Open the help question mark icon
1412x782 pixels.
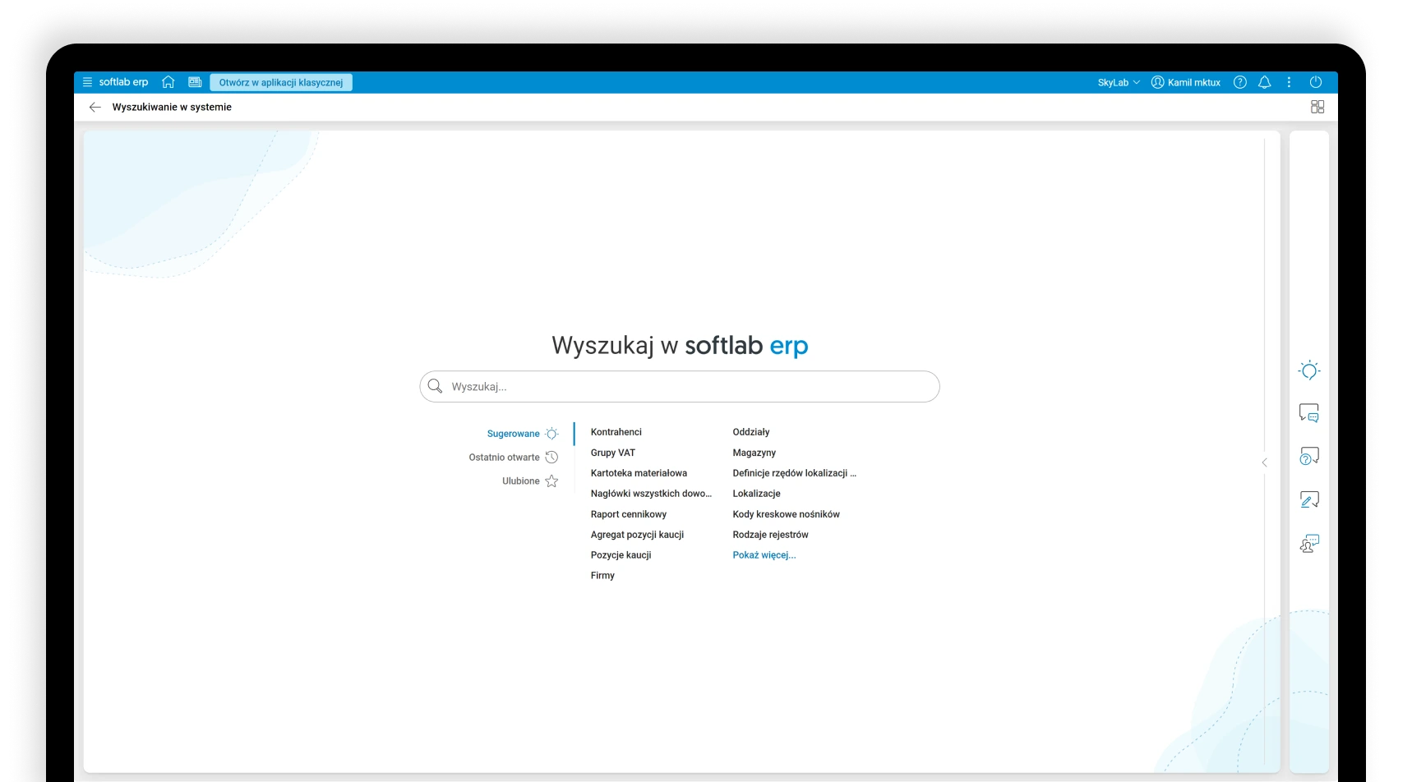(x=1240, y=82)
